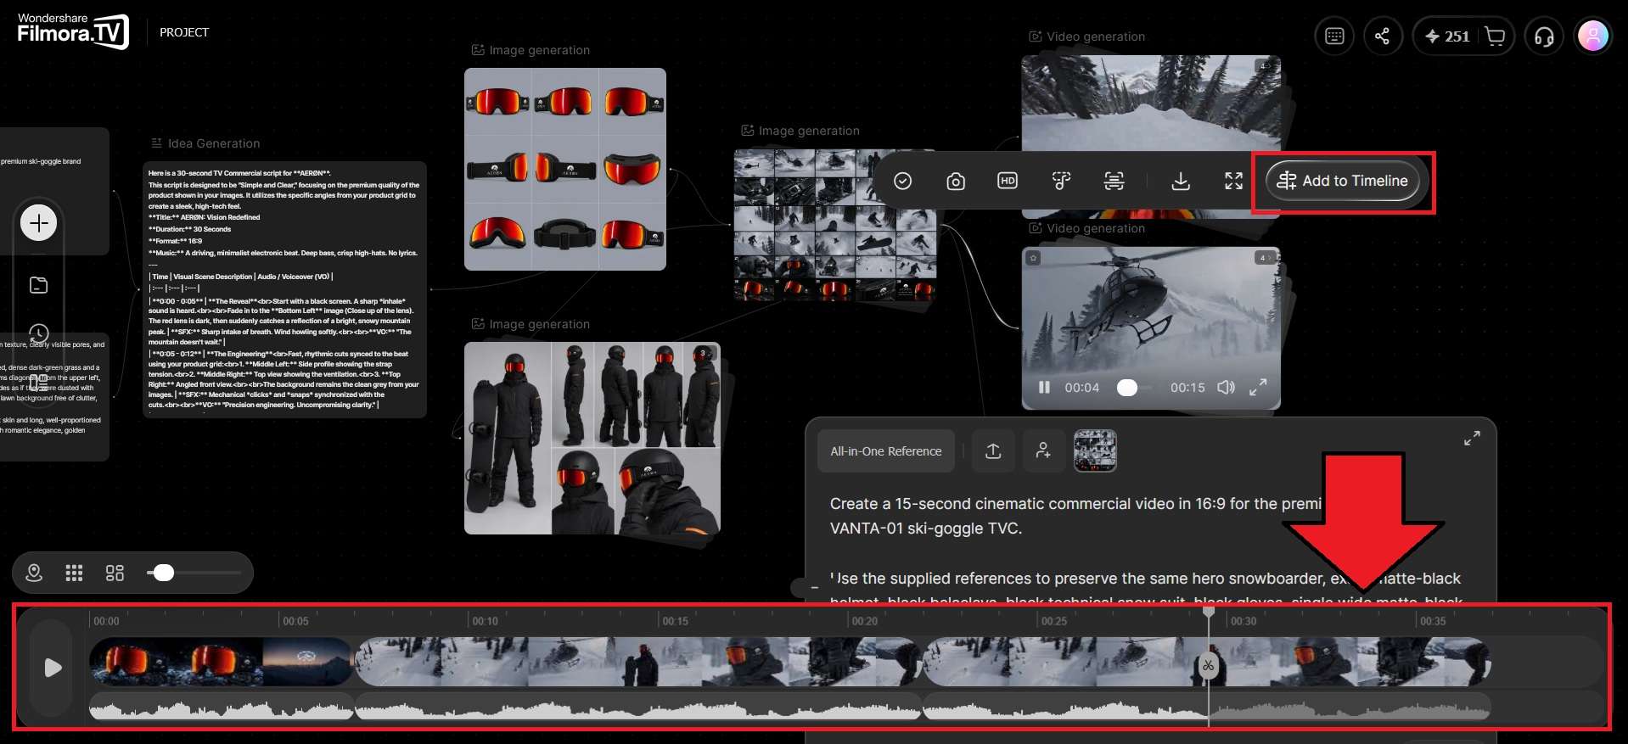Click the scissors split marker on the timeline
Screen dimensions: 1628x744
[1208, 665]
